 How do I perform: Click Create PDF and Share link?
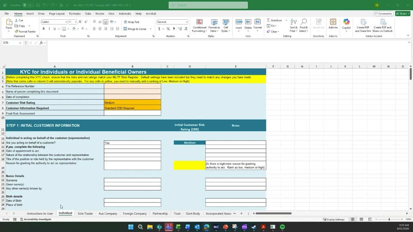click(363, 25)
